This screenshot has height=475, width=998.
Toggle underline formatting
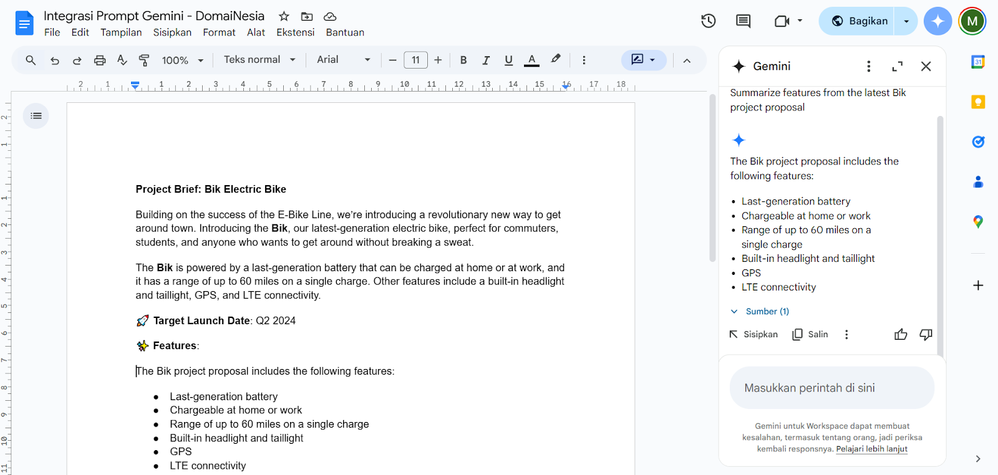pos(508,60)
